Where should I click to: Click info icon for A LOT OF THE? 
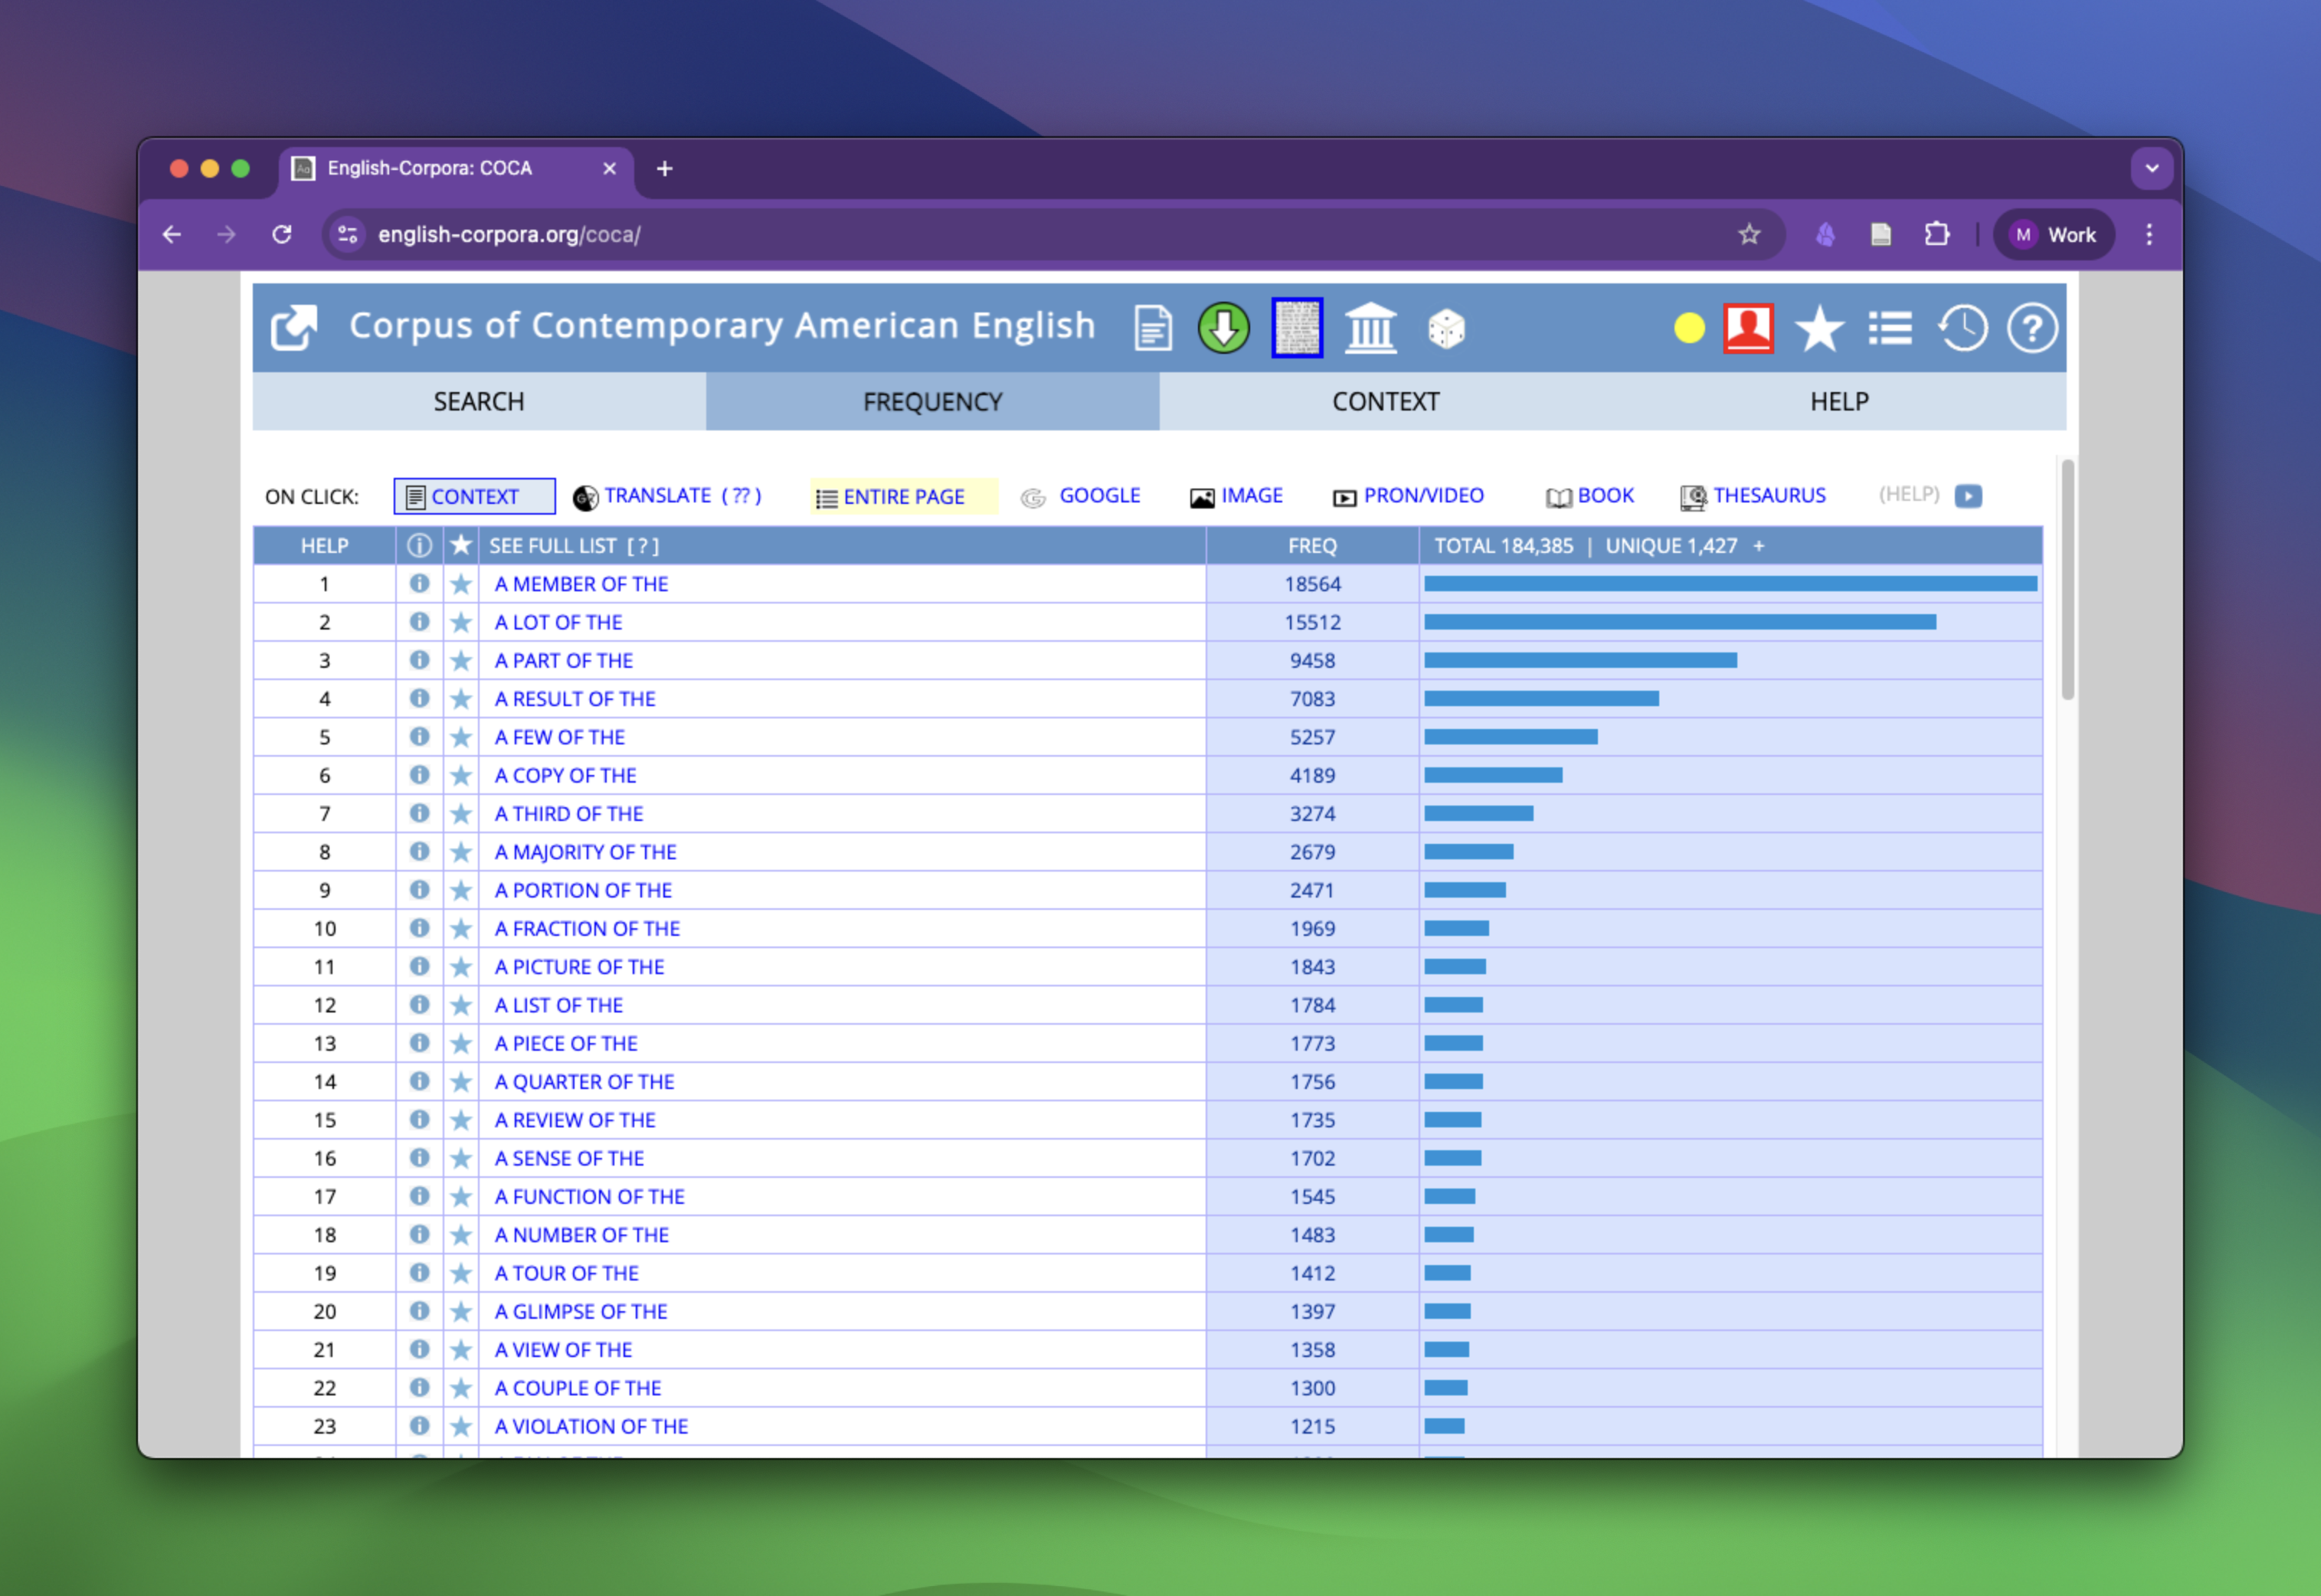(419, 622)
